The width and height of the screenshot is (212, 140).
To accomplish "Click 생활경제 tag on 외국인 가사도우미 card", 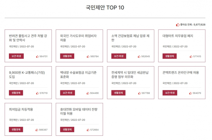I will tap(67, 56).
